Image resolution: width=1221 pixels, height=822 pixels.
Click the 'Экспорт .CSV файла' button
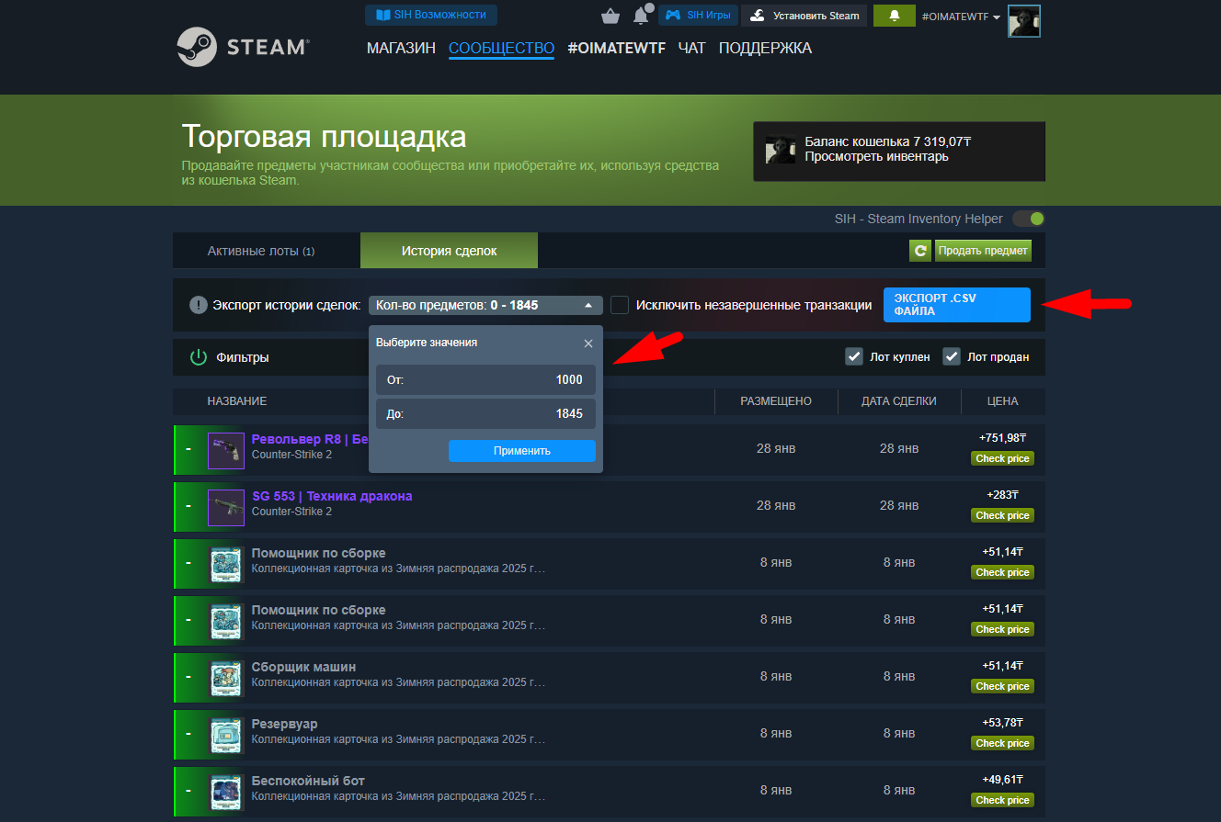pyautogui.click(x=956, y=305)
